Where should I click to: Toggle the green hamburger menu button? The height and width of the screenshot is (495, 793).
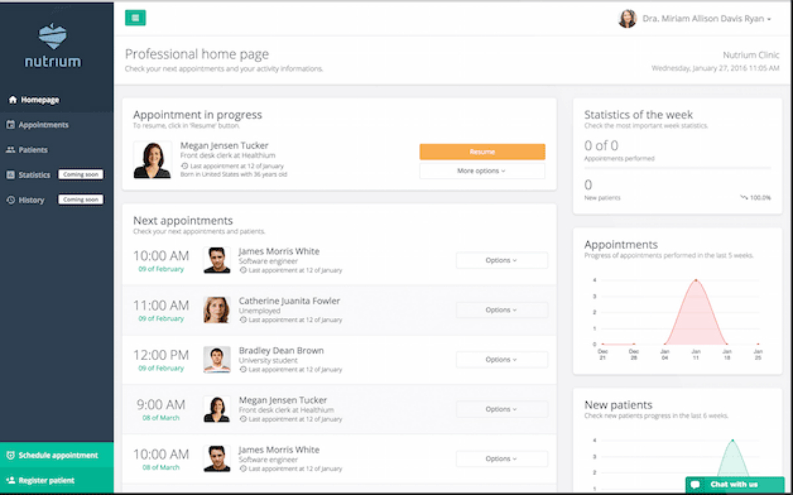pos(135,18)
